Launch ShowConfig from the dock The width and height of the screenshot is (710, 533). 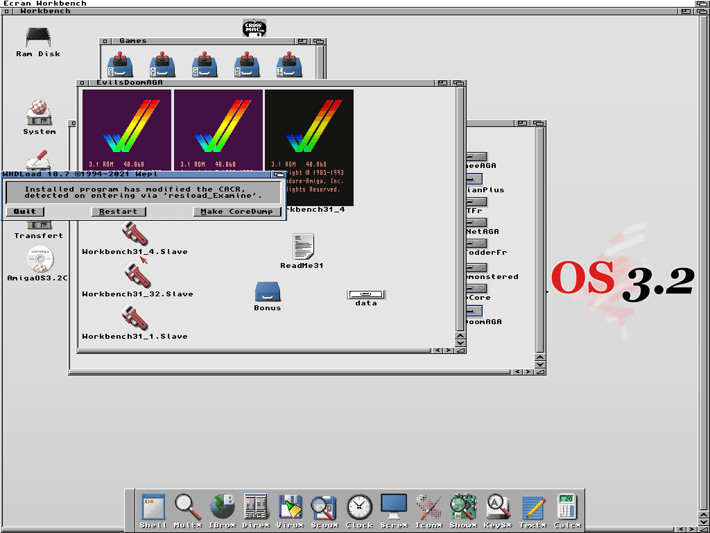tap(463, 506)
